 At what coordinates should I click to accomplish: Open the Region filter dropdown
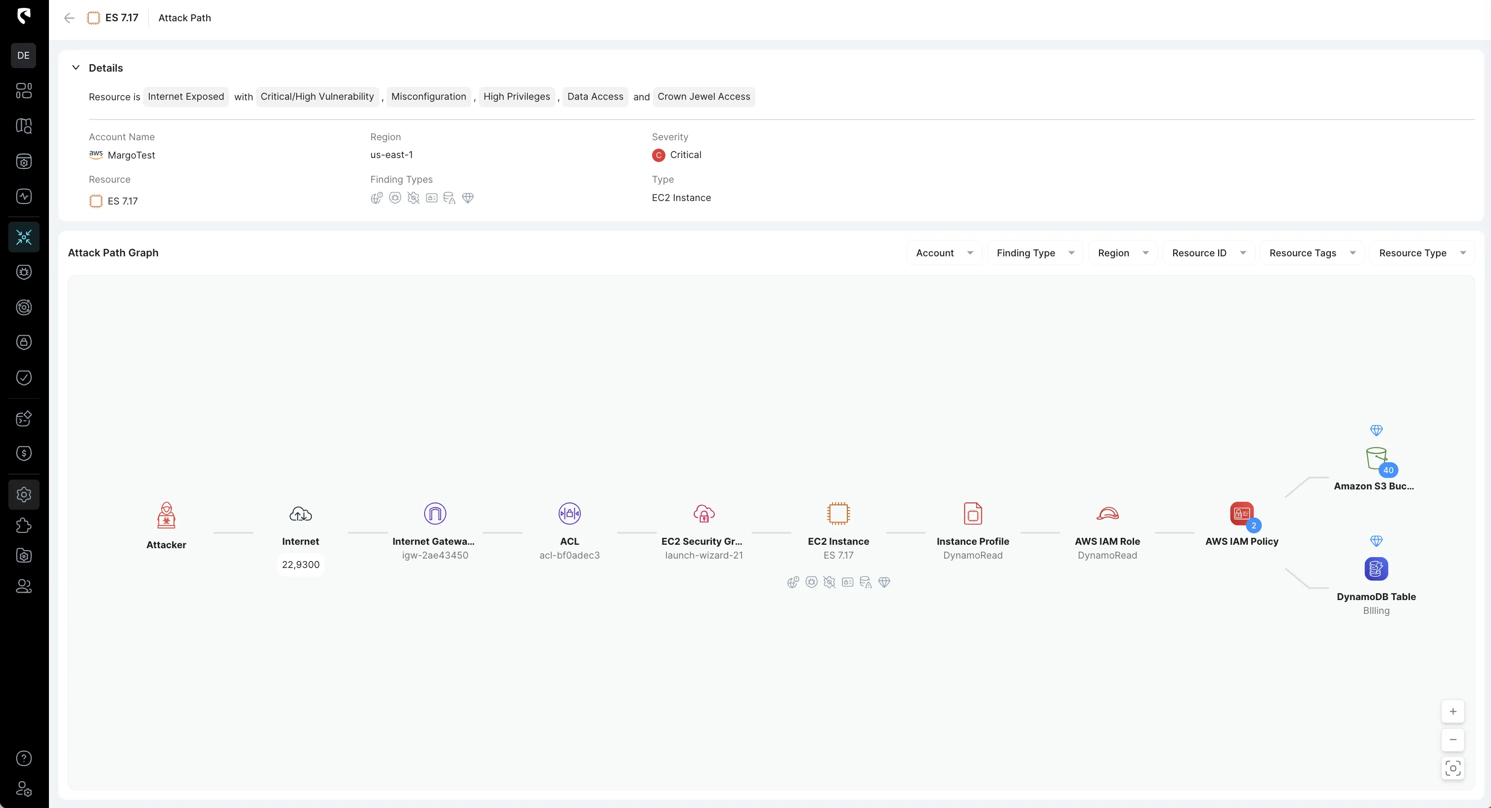tap(1122, 253)
